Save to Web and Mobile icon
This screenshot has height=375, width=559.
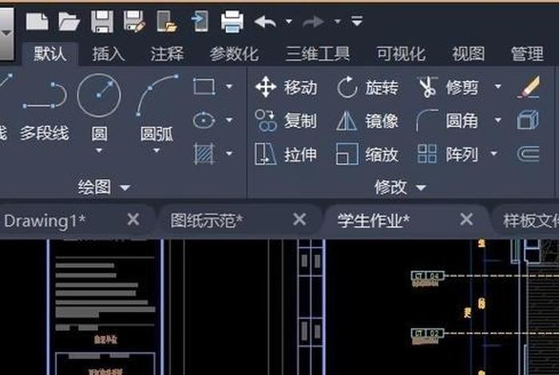[x=200, y=22]
